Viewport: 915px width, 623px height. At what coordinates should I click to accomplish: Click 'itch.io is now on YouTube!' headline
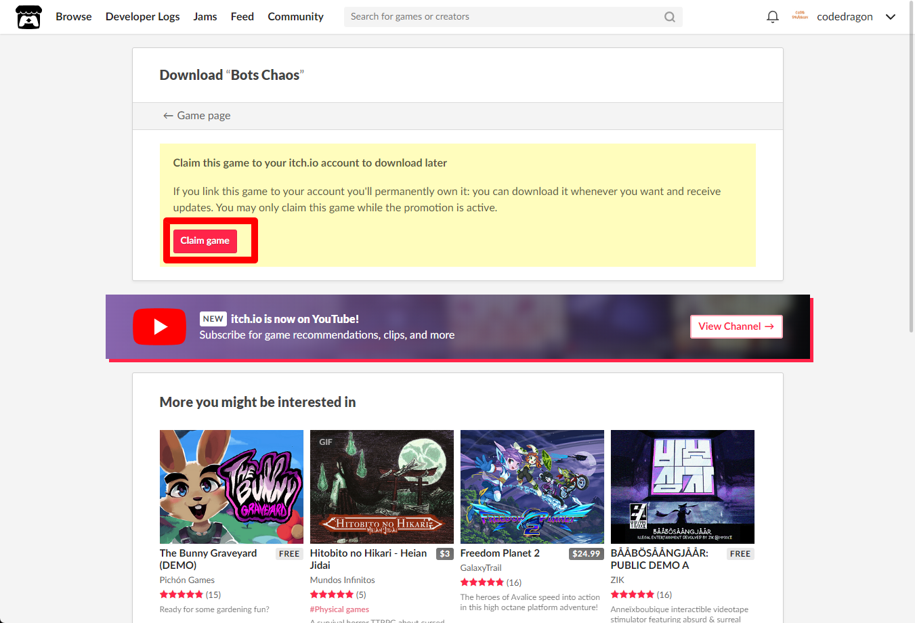click(295, 319)
